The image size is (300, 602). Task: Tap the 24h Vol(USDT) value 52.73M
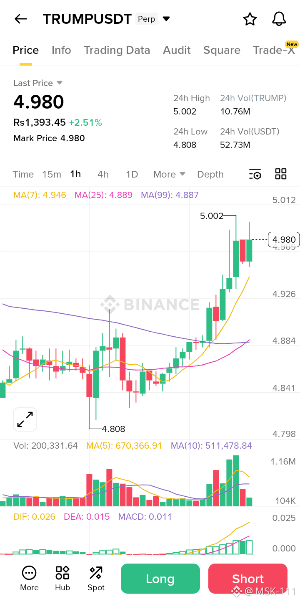pos(235,145)
